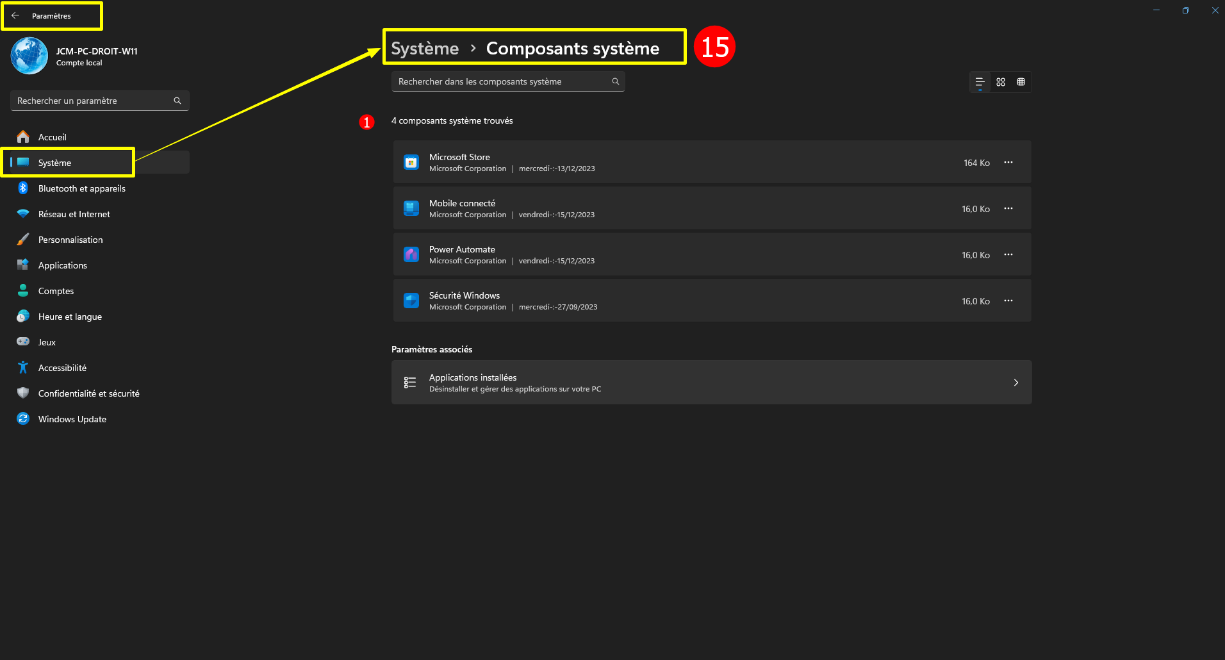Open the Applications category

(x=100, y=265)
